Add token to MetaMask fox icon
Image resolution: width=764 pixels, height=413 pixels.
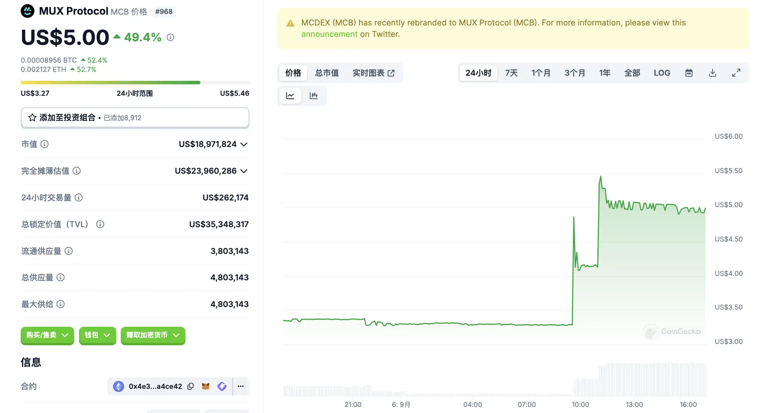(206, 386)
